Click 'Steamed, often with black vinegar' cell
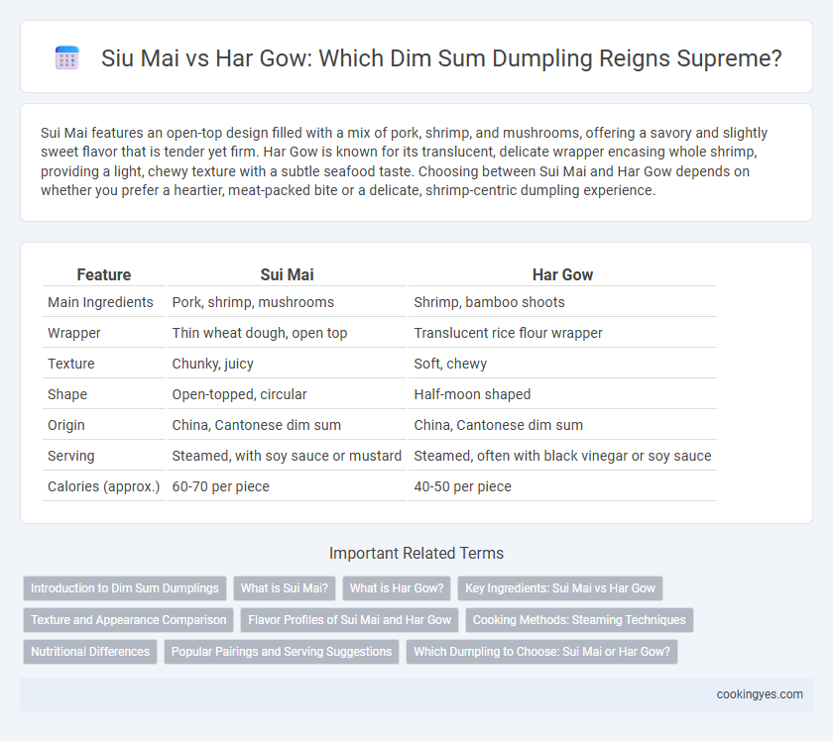The image size is (833, 741). 562,456
